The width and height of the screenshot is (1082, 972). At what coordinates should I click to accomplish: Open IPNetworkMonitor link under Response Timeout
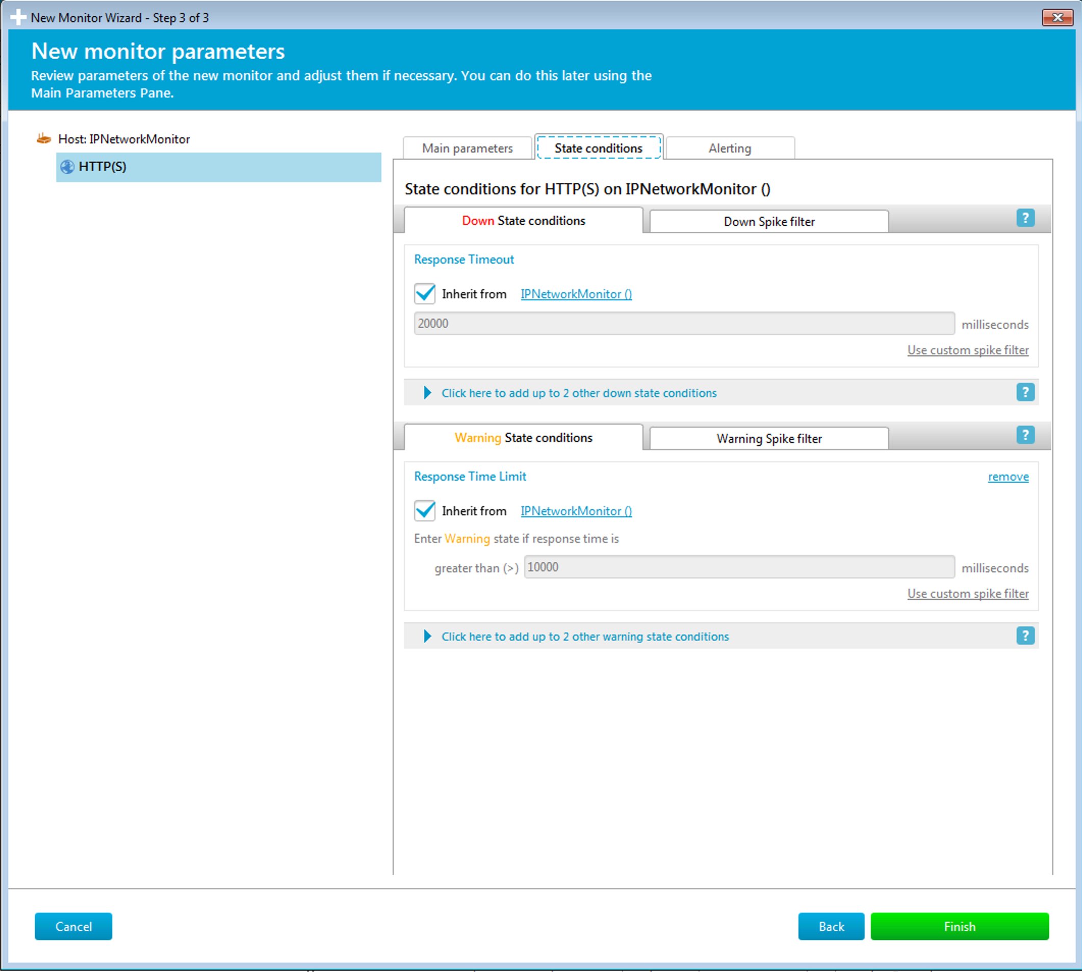point(576,294)
